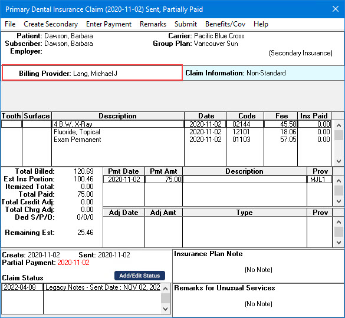
Task: Open the Remarks menu
Action: tap(153, 24)
